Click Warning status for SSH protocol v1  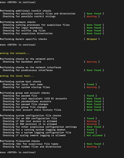click(x=92, y=124)
